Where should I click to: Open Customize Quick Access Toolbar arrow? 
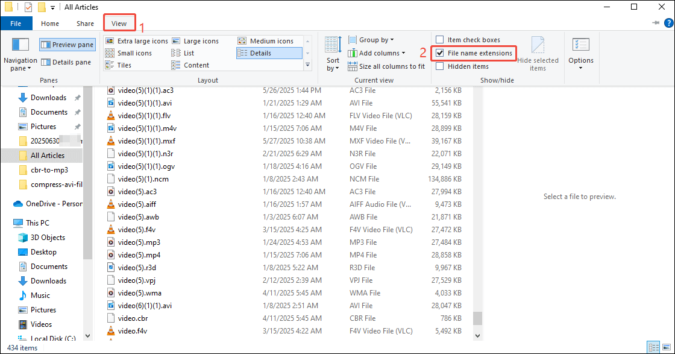click(52, 7)
